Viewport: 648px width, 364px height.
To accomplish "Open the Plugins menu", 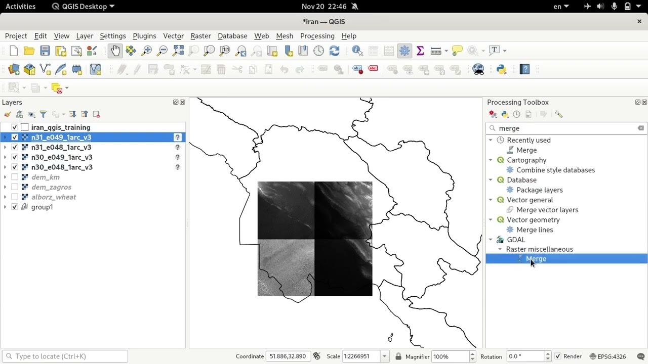I will (x=144, y=36).
